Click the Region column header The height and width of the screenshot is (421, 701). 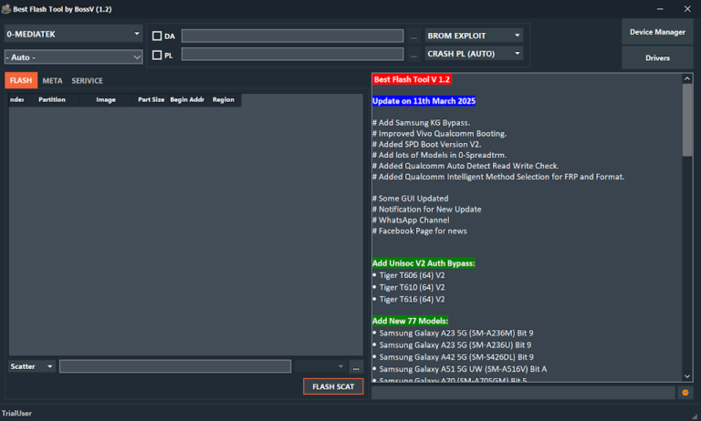tap(224, 99)
